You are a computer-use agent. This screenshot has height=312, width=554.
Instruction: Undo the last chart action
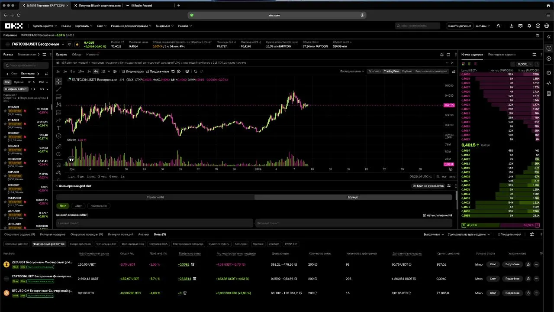(196, 71)
